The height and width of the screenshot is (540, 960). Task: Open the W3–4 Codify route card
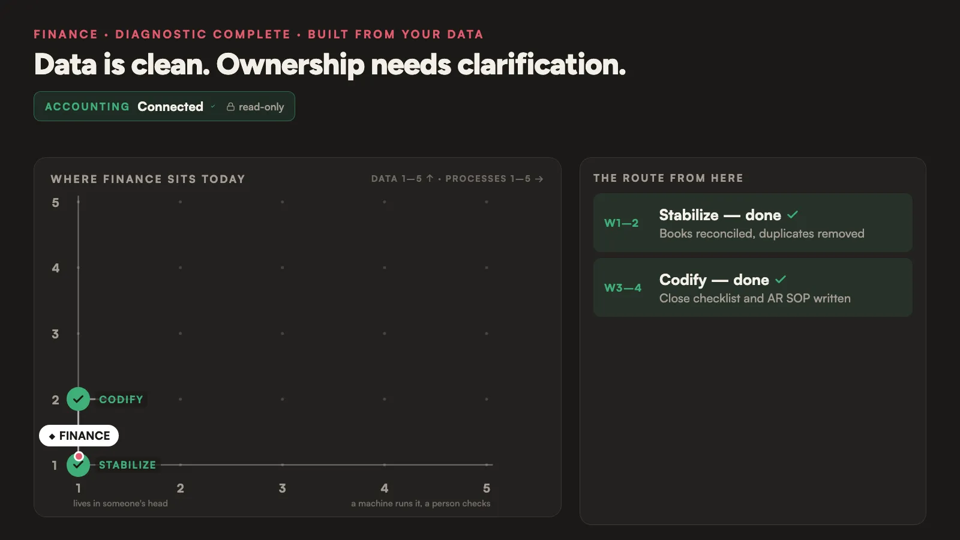[752, 287]
